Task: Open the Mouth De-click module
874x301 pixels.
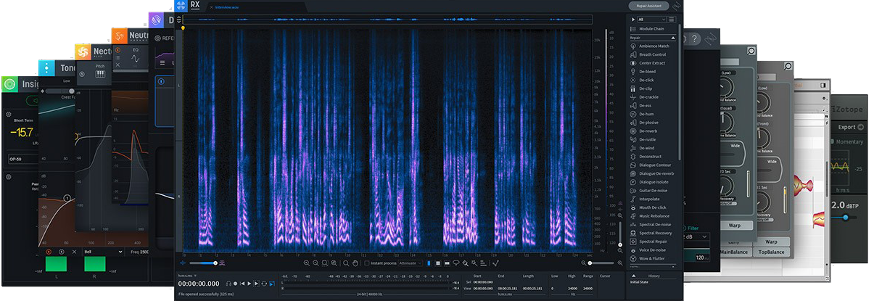Action: (x=652, y=207)
